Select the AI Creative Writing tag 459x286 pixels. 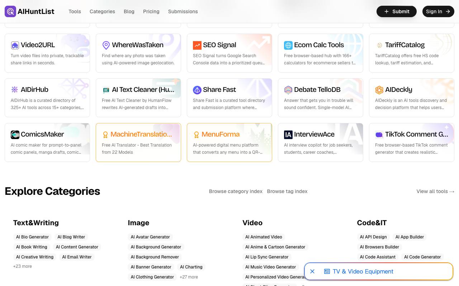coord(35,257)
